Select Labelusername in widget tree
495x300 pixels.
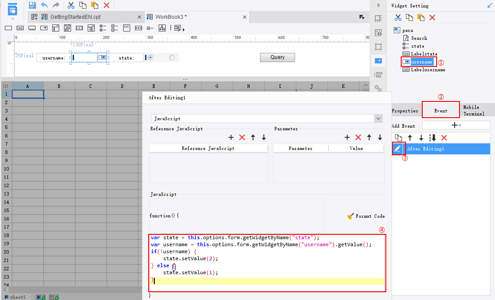427,70
